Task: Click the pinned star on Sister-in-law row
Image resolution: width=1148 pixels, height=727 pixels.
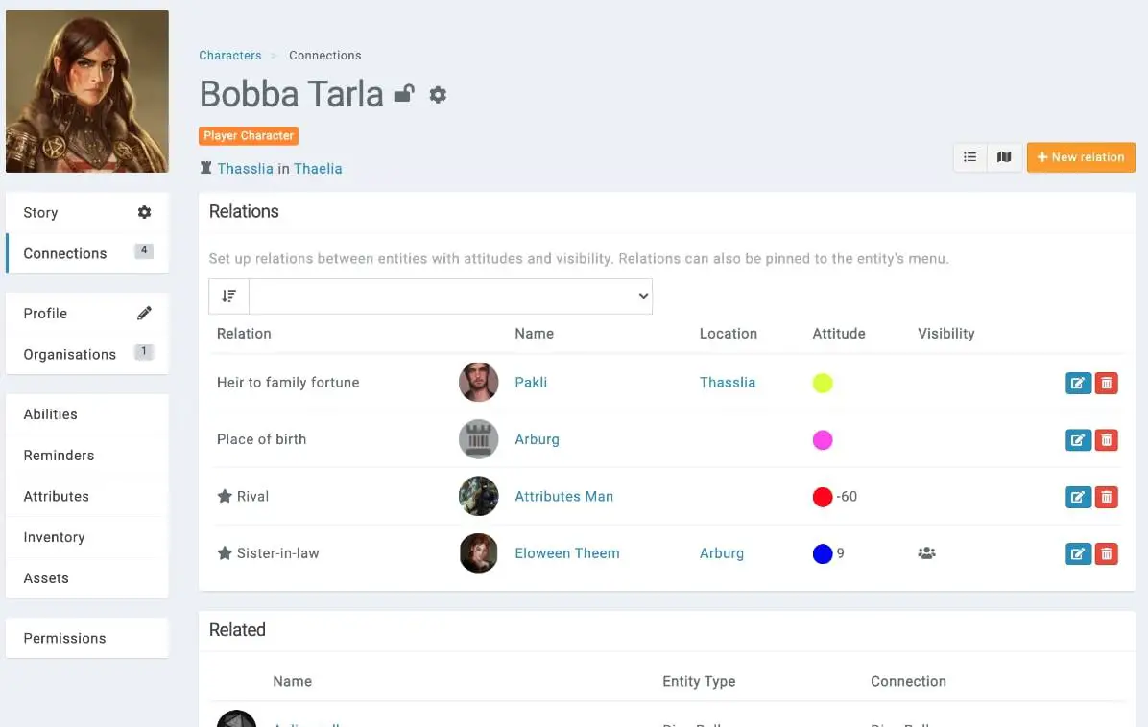Action: tap(225, 553)
